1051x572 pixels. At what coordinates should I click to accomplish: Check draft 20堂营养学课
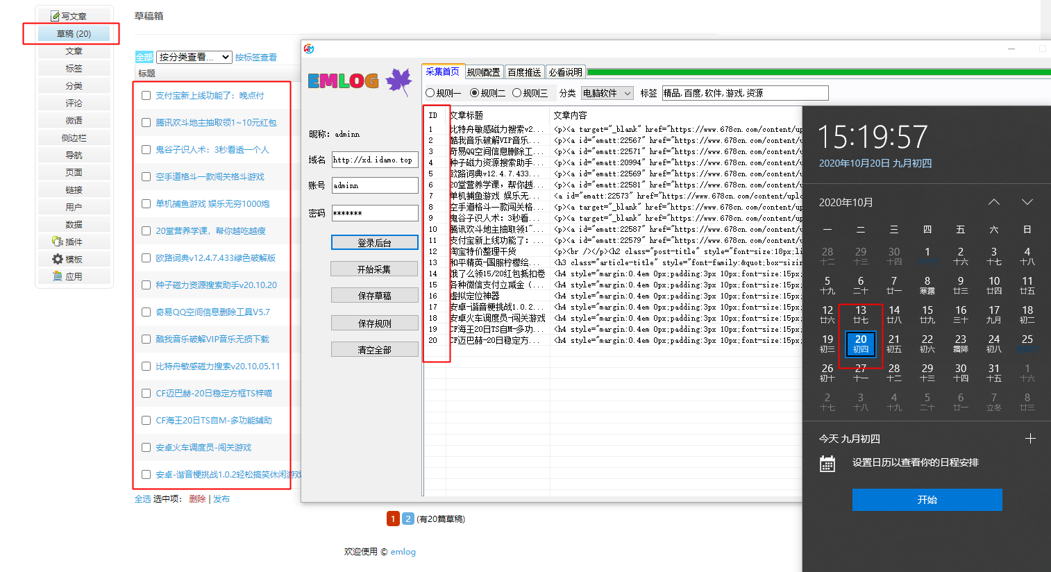(x=146, y=230)
